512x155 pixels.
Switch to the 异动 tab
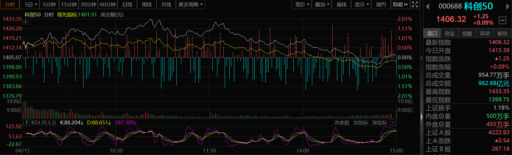tap(485, 33)
